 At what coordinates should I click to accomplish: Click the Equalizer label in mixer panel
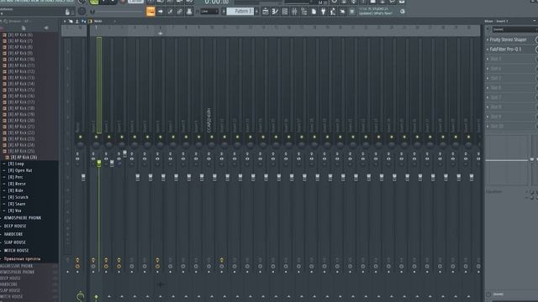[x=493, y=192]
